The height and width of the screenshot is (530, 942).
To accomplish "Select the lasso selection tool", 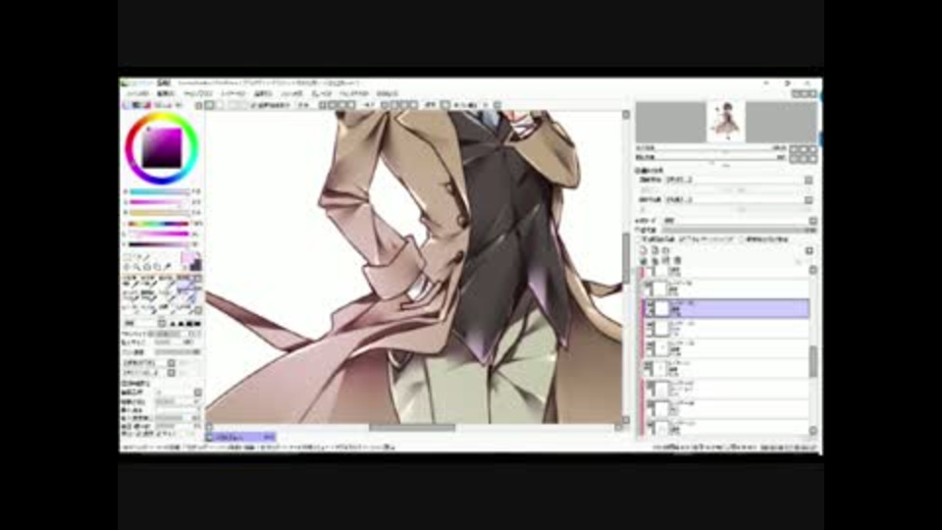I will point(137,257).
